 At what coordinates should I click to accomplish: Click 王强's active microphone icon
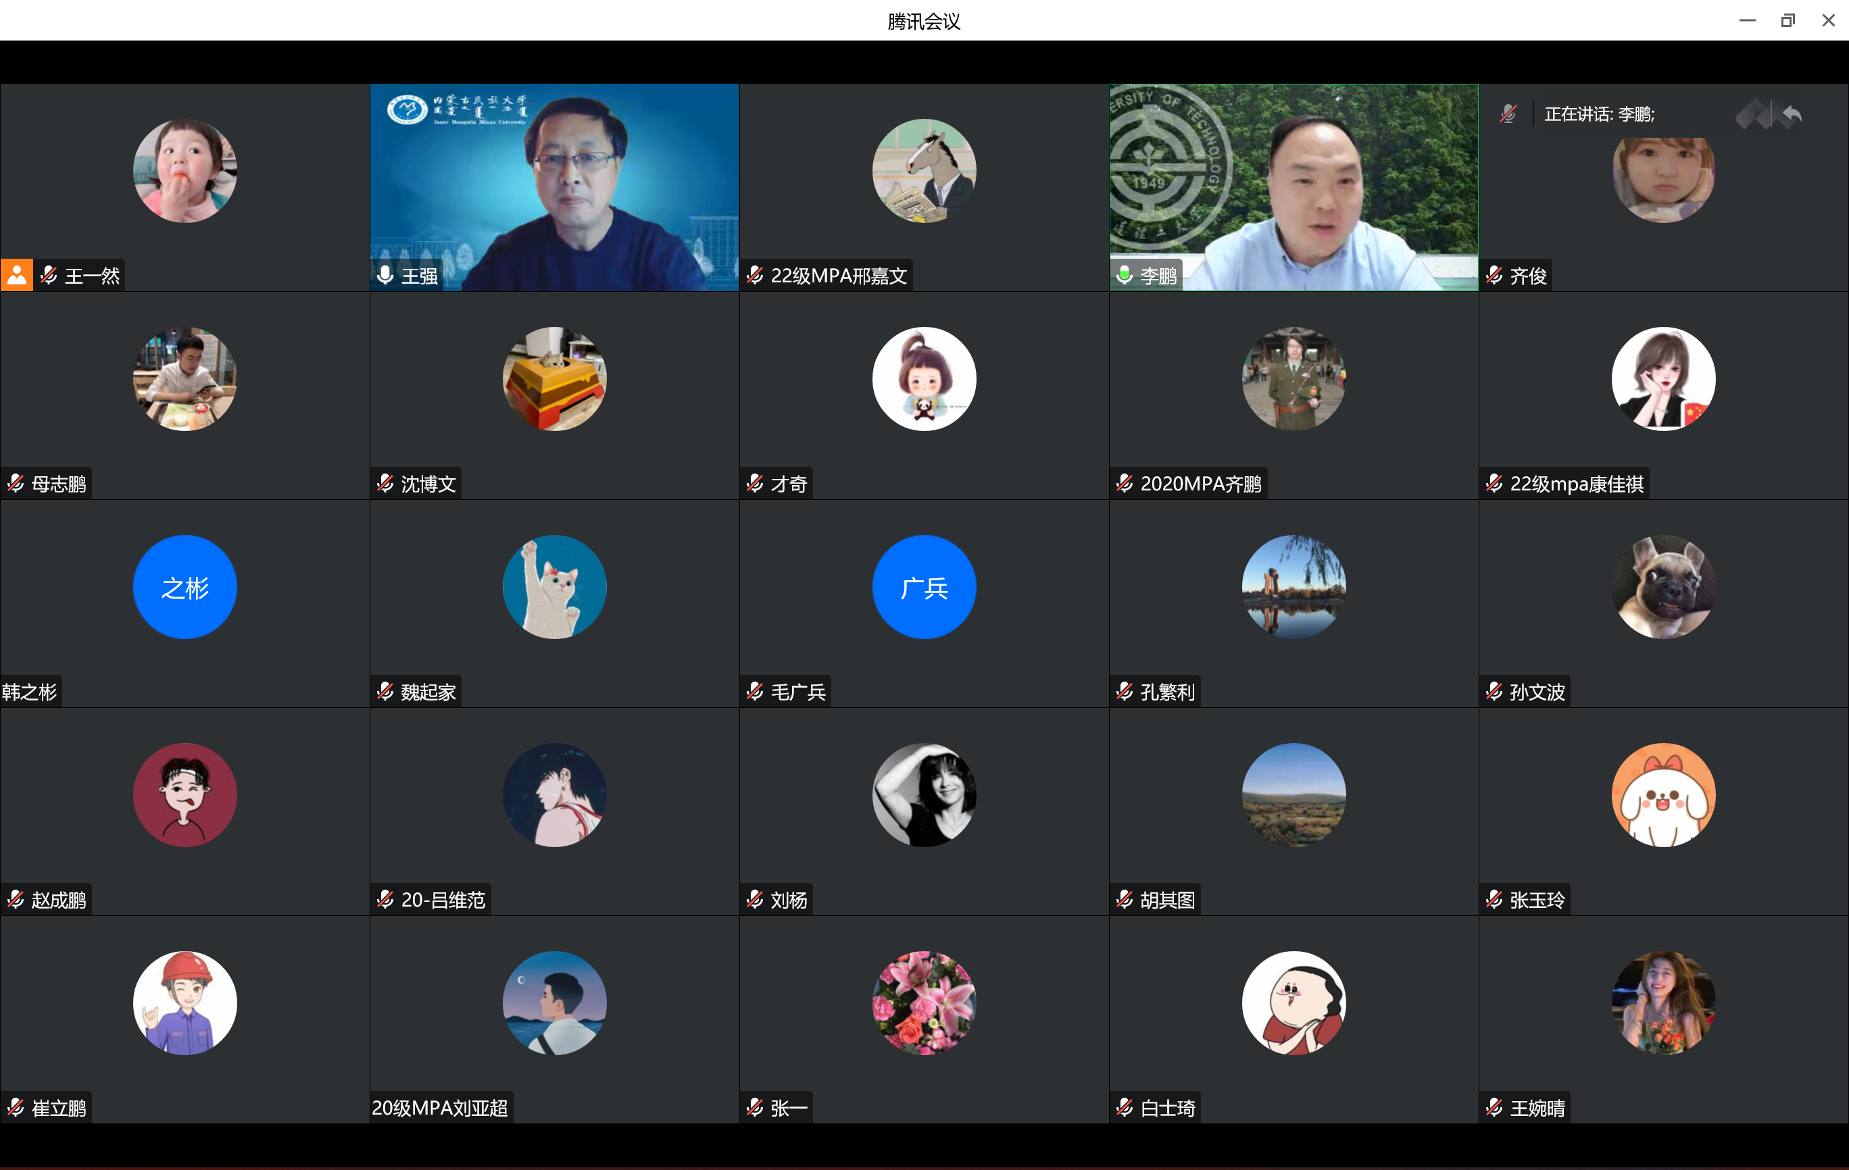pyautogui.click(x=385, y=275)
